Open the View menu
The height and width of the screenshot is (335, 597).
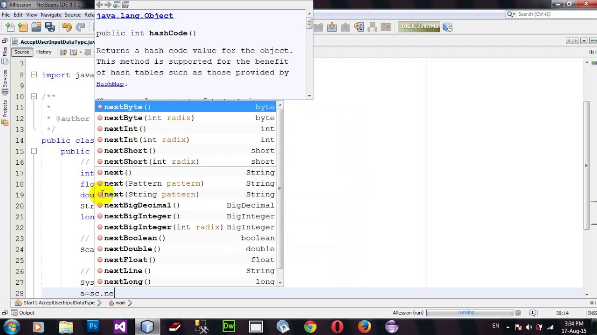tap(32, 14)
